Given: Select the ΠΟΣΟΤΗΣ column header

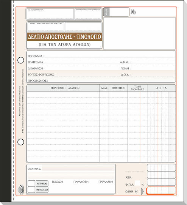Looking at the screenshot, I should point(118,88).
